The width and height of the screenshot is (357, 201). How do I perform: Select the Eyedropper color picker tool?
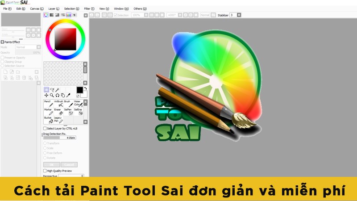click(68, 95)
